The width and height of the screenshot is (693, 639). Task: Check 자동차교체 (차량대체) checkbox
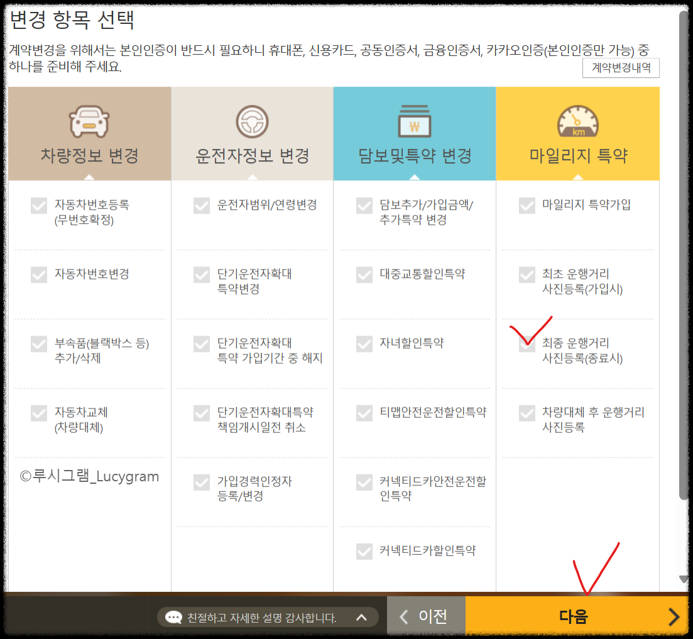point(39,413)
